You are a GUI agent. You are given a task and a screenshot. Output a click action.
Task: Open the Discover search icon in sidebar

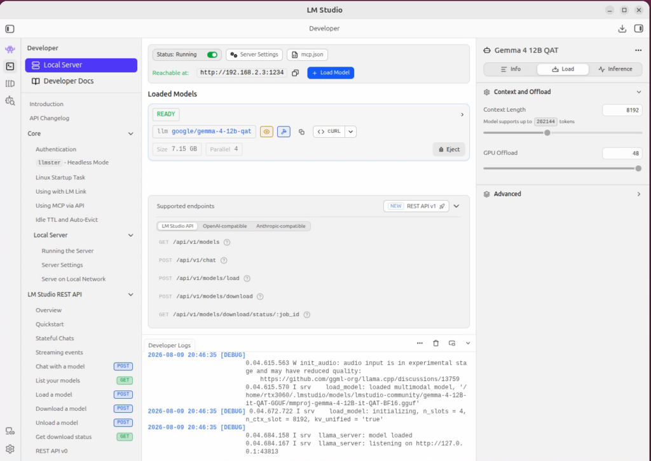10,101
